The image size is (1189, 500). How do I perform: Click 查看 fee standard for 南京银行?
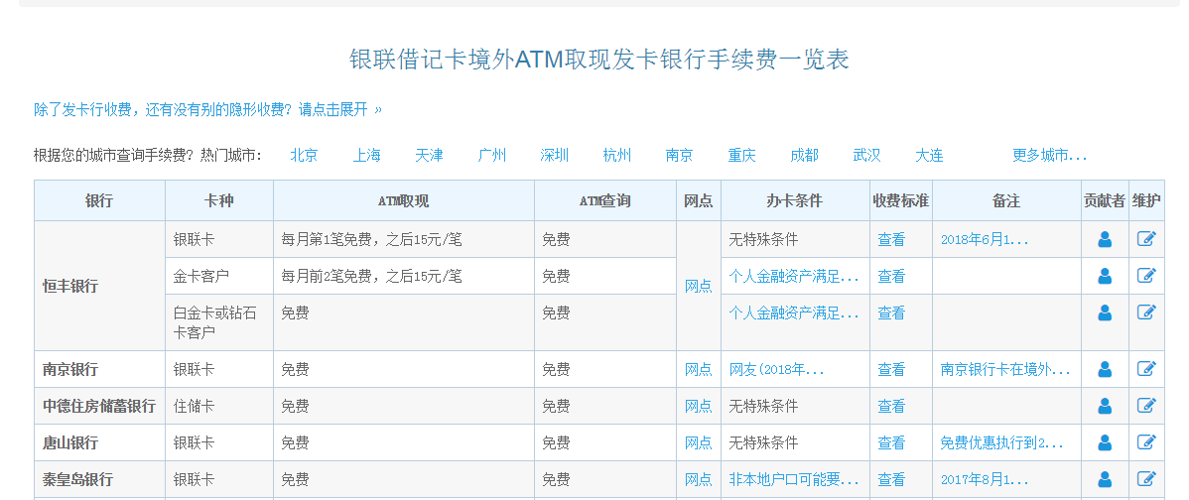tap(891, 369)
